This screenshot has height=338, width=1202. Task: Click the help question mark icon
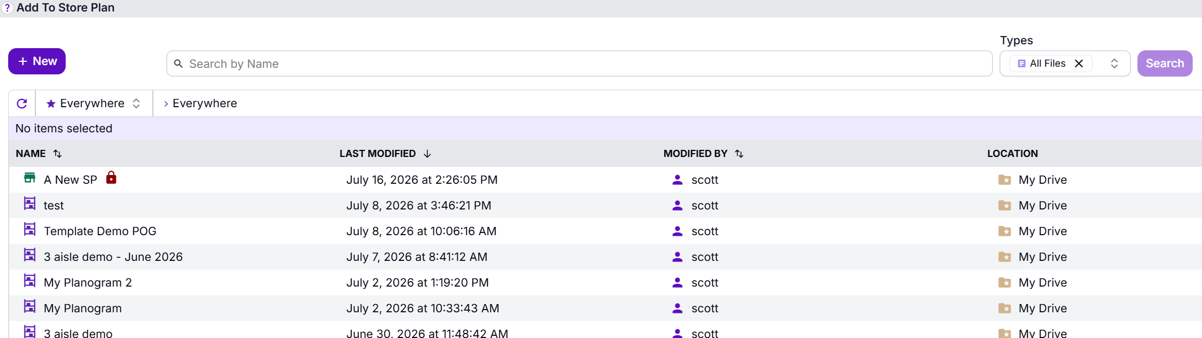coord(7,8)
